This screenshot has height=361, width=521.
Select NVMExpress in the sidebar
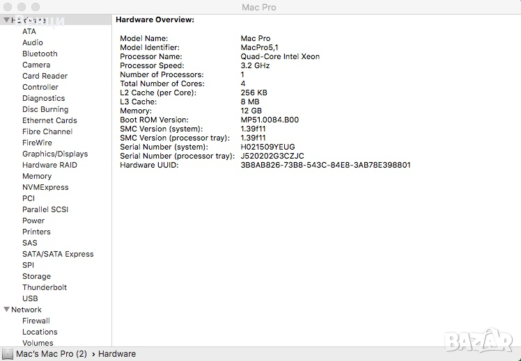click(45, 187)
